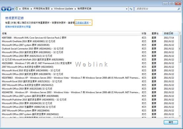Go forward with the Forward arrow button
Viewport: 183px width, 129px height.
pos(9,9)
